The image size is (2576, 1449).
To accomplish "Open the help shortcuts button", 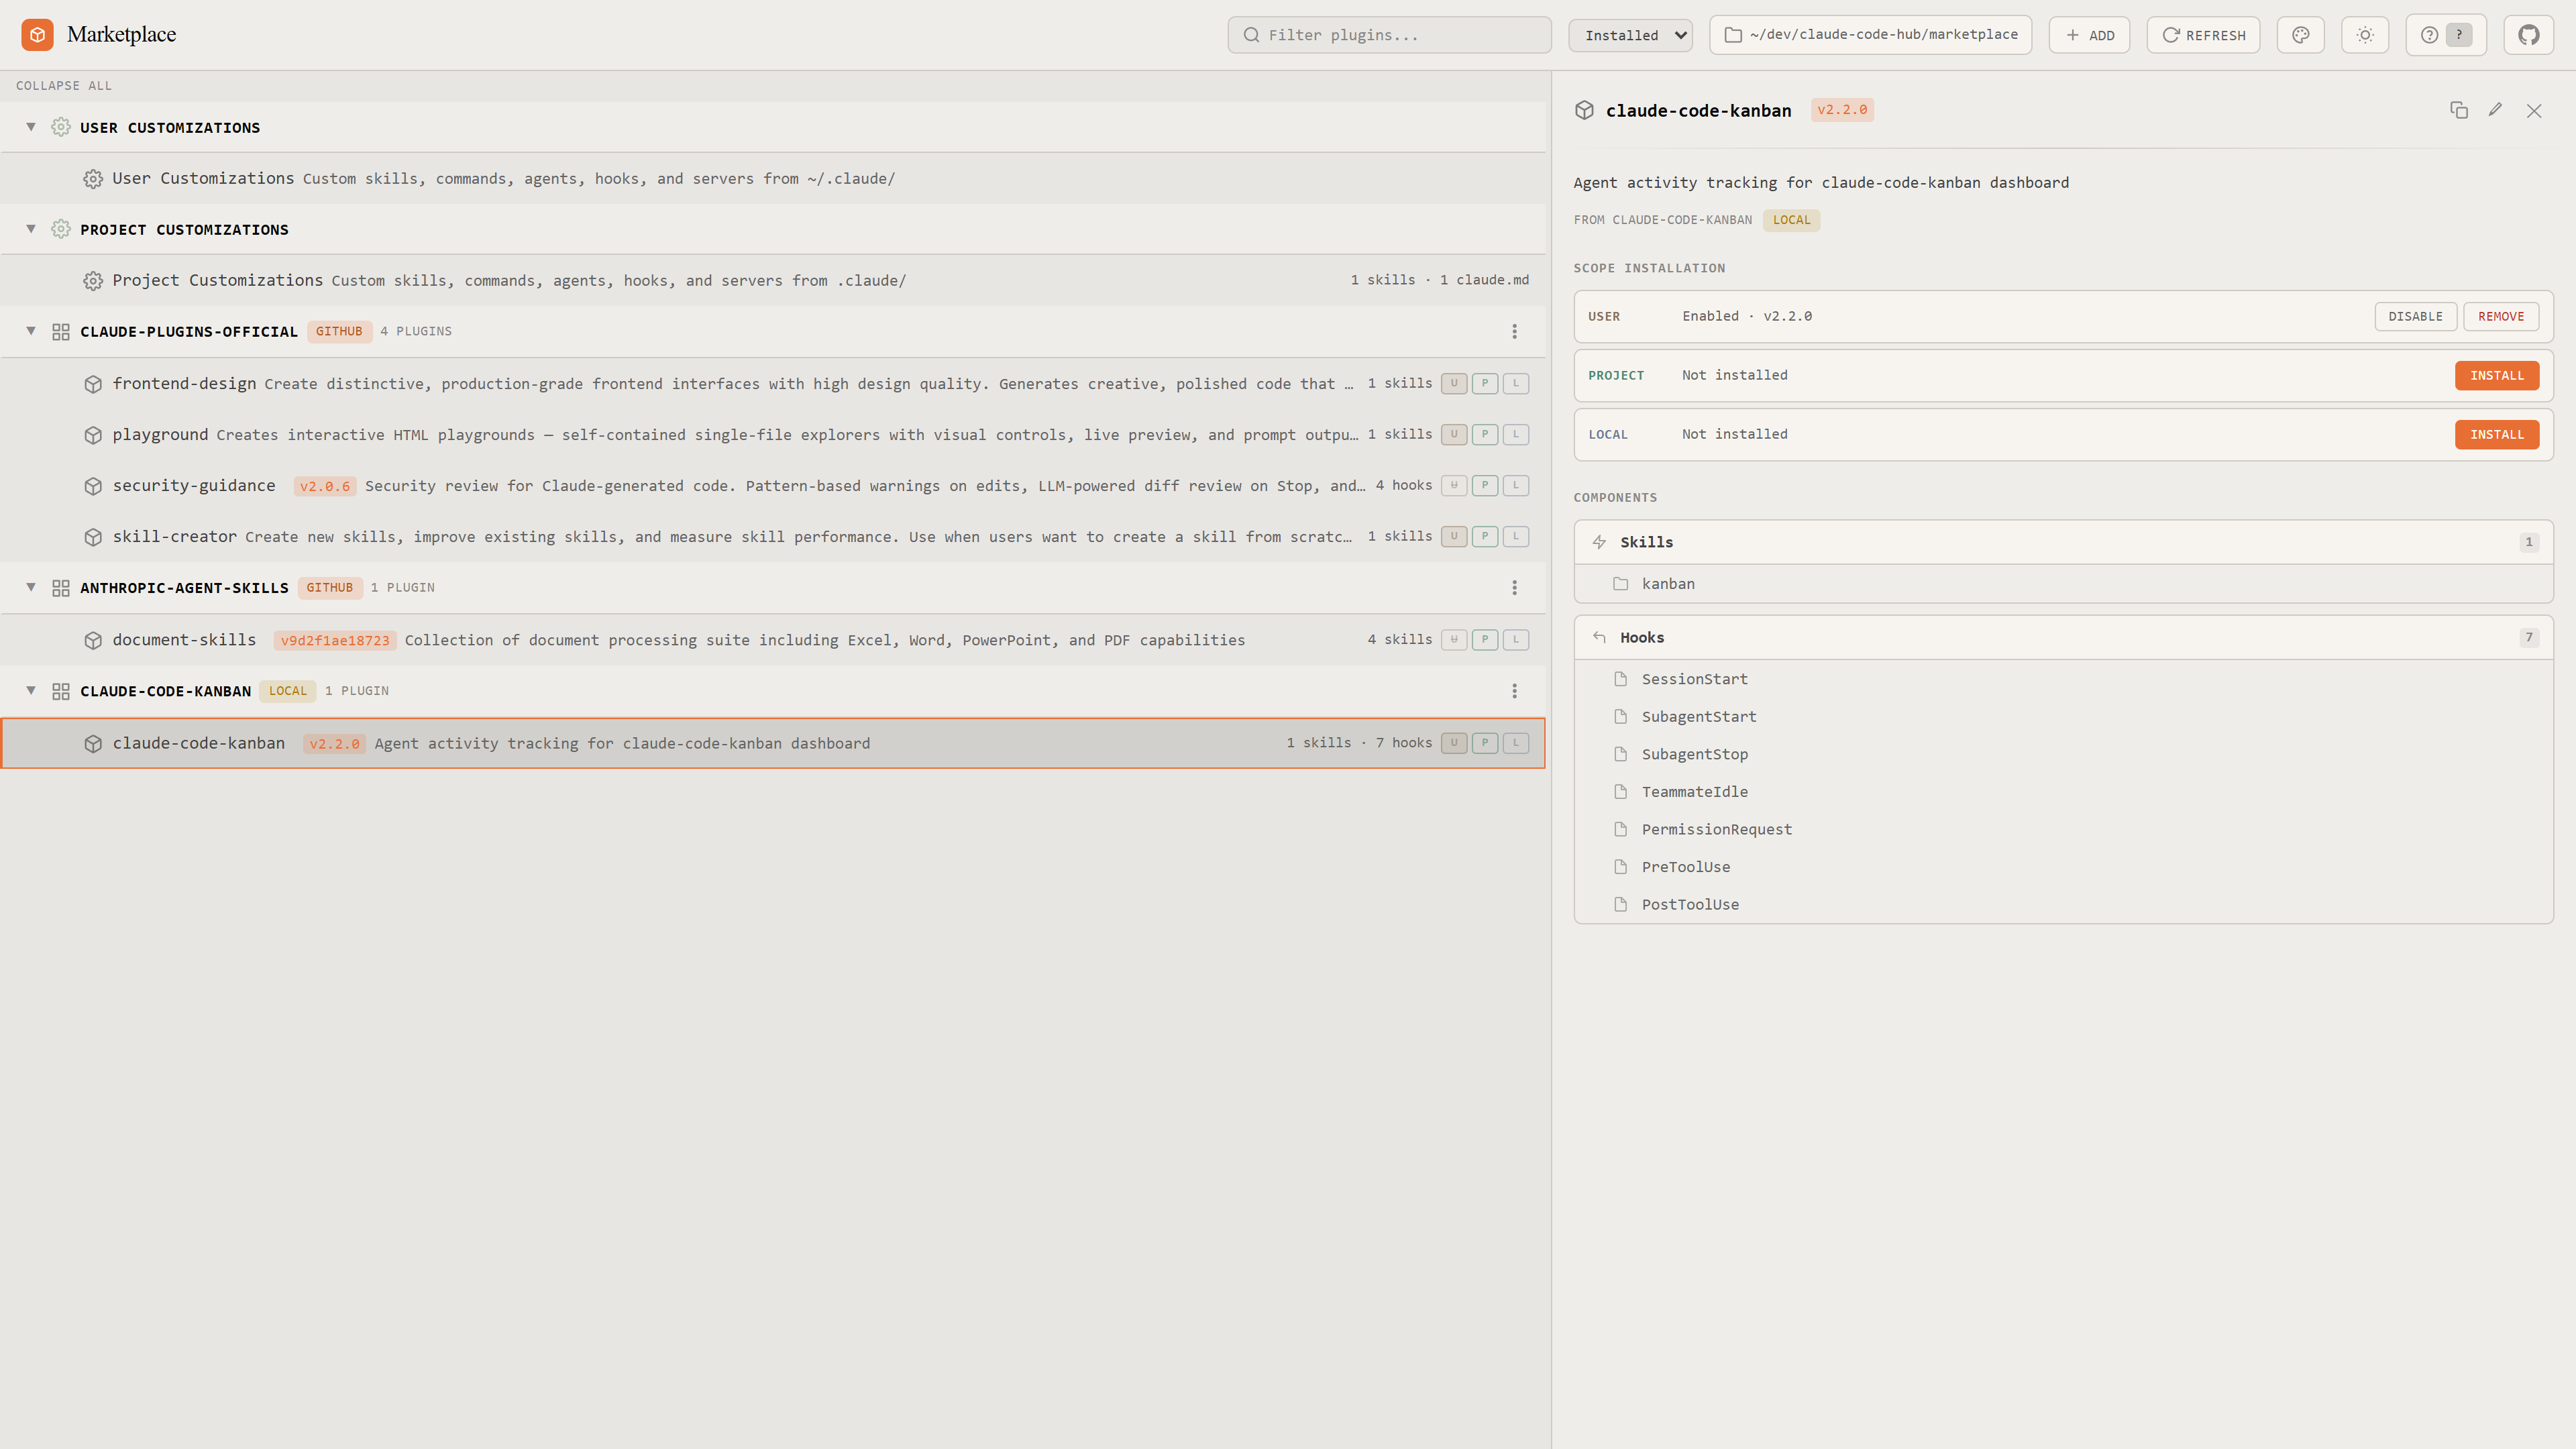I will click(2445, 35).
